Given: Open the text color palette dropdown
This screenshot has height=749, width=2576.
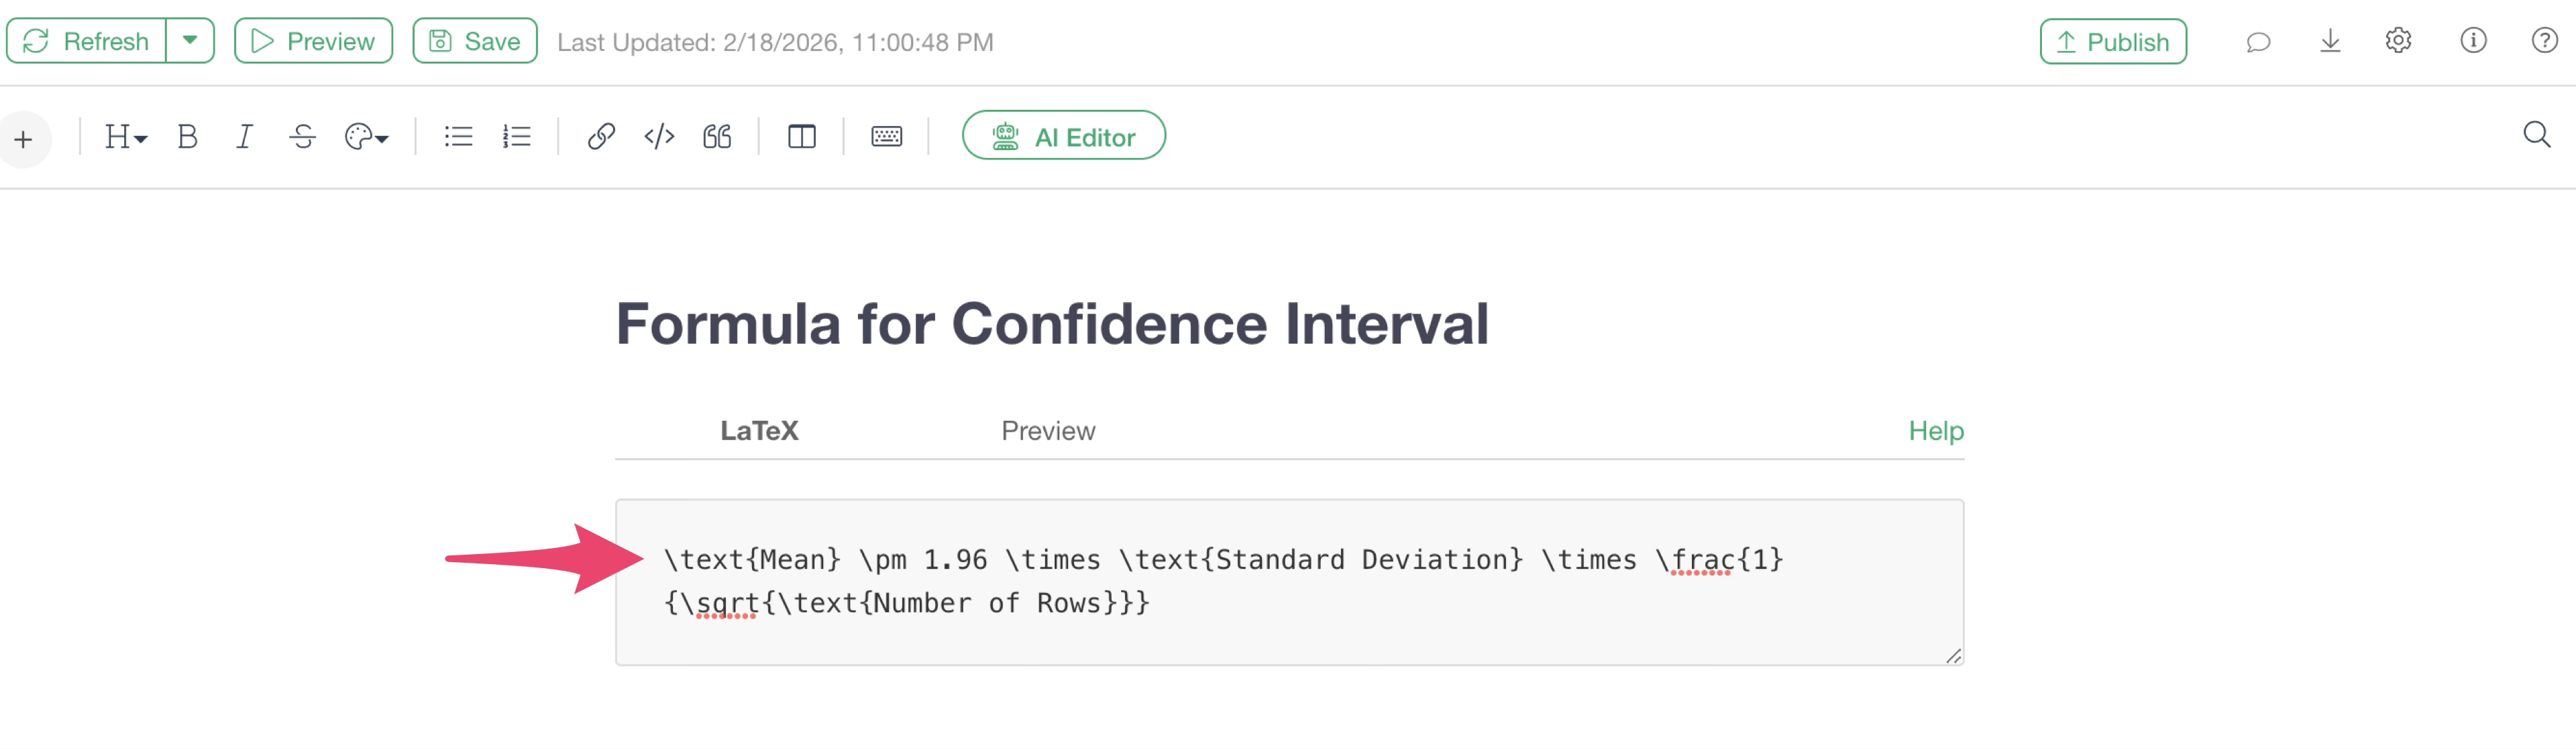Looking at the screenshot, I should tap(366, 137).
